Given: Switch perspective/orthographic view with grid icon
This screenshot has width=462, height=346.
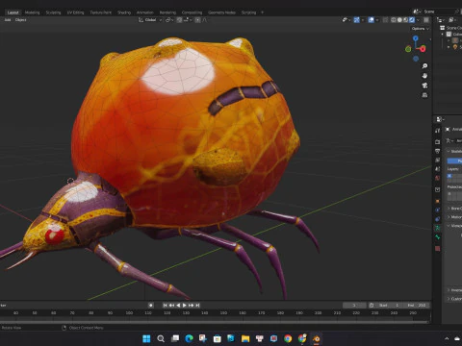Looking at the screenshot, I should coord(424,95).
